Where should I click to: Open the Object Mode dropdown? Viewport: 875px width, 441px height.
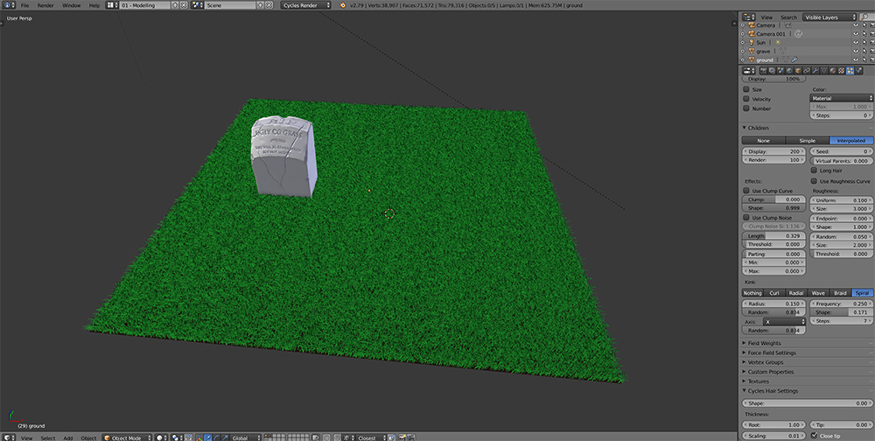pos(127,437)
